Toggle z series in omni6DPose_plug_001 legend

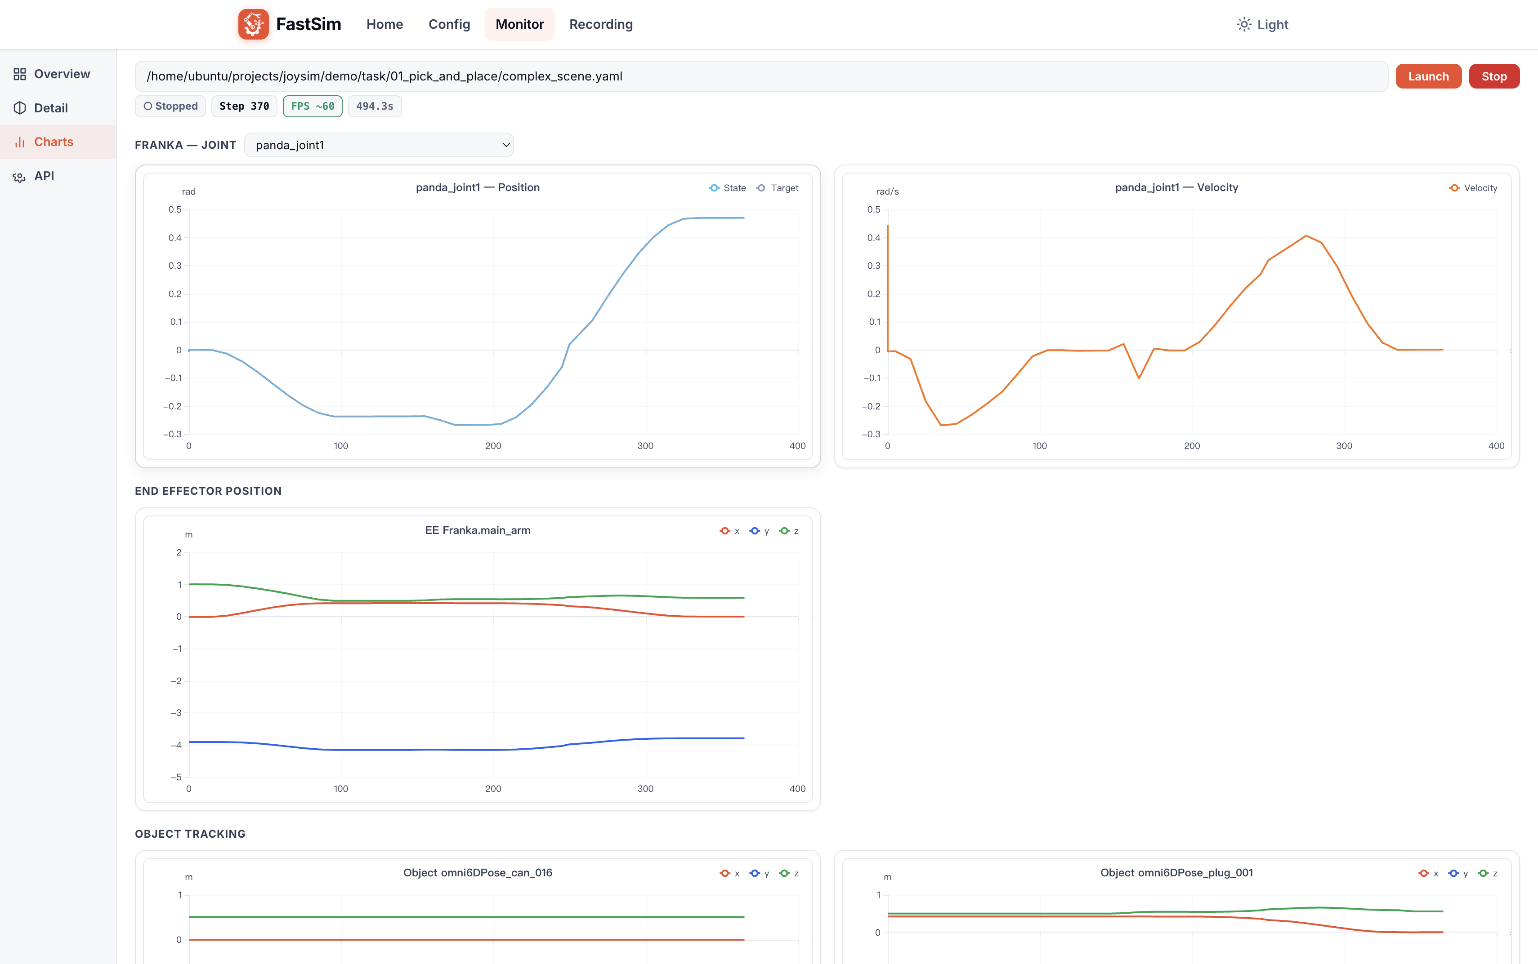point(1488,874)
